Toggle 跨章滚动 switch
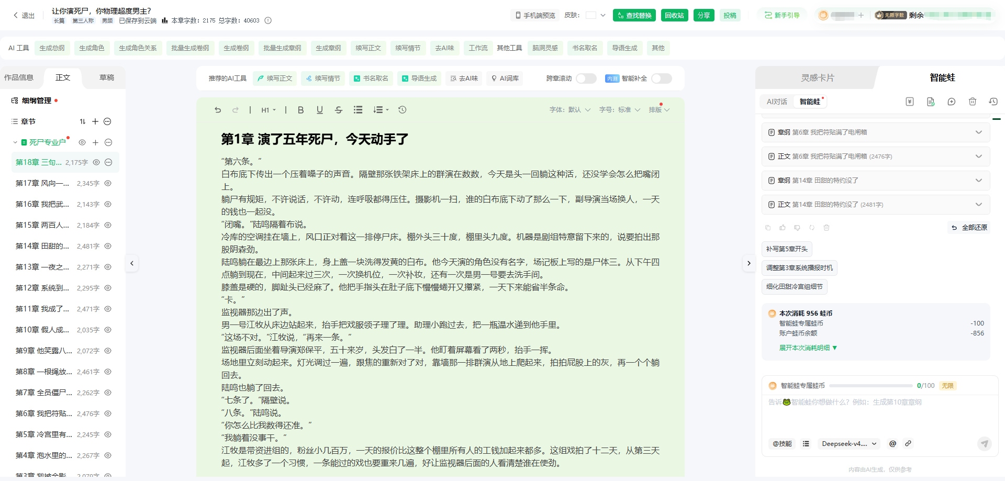 coord(586,79)
